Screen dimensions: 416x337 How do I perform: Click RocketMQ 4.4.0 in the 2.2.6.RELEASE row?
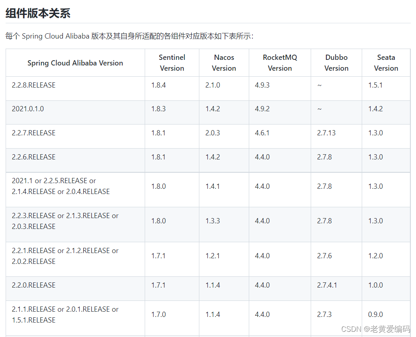click(262, 157)
